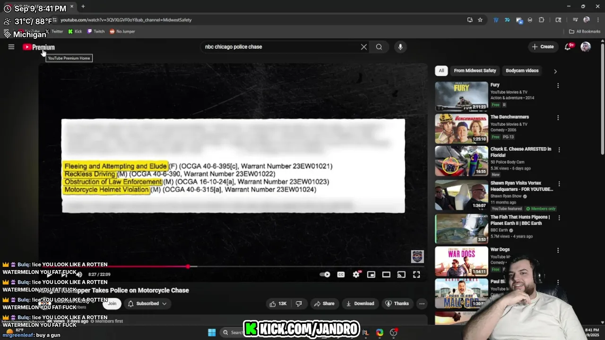Viewport: 605px width, 340px height.
Task: Submit search with magnifying glass icon
Action: click(x=379, y=47)
